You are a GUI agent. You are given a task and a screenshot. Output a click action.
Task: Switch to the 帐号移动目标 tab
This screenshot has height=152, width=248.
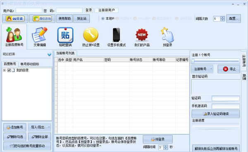point(30,64)
